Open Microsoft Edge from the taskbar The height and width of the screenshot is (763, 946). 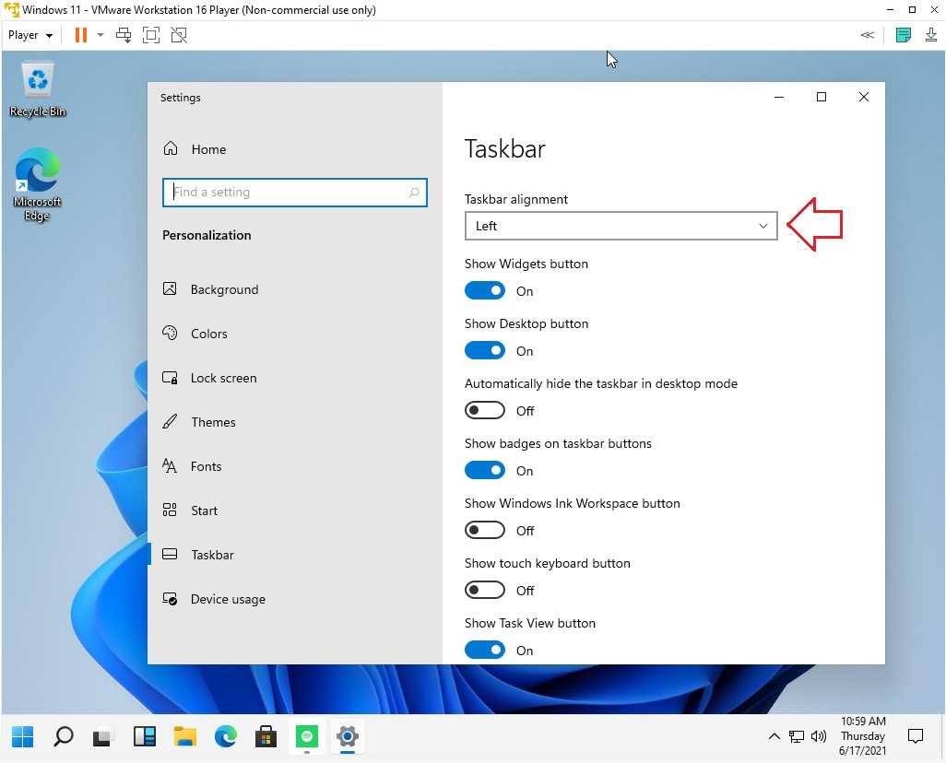pos(226,736)
